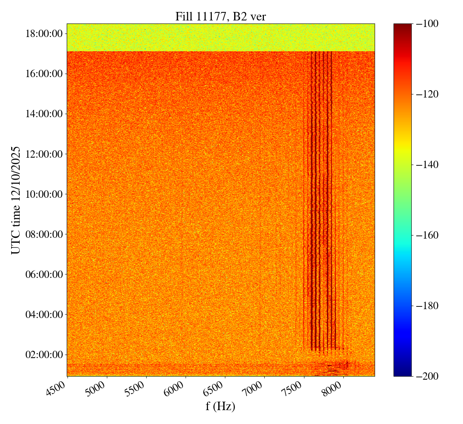Click the "UTC time 12/10/2025" y-axis label
The height and width of the screenshot is (424, 463).
[15, 200]
